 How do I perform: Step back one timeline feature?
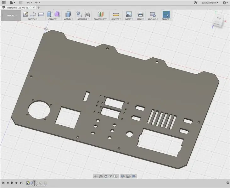pos(8,183)
